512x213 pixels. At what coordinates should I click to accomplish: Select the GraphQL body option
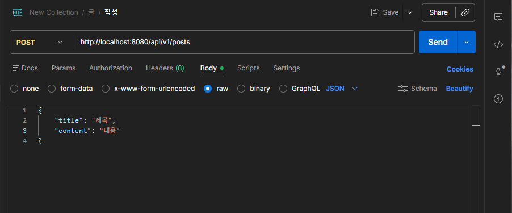tap(283, 89)
